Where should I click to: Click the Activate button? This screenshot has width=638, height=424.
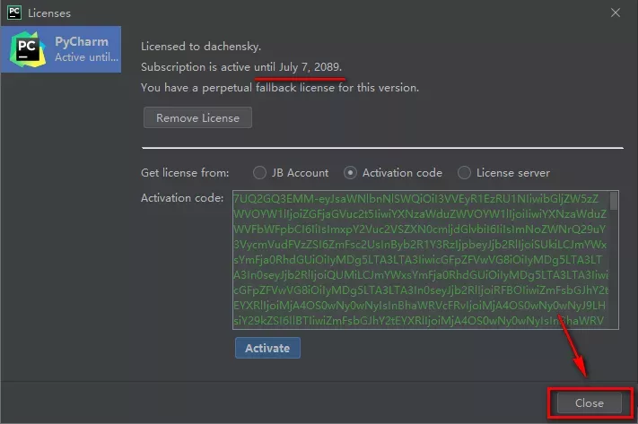click(x=267, y=348)
